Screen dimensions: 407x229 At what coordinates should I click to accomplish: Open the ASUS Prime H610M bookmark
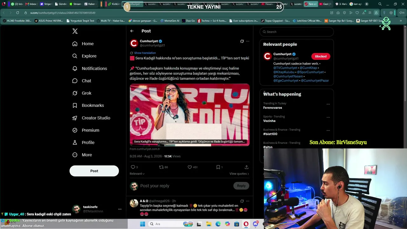point(49,21)
